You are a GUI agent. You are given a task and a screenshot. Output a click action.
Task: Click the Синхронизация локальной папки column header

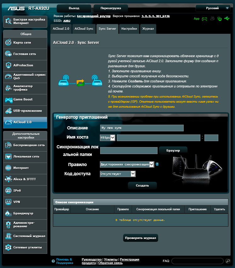158,209
